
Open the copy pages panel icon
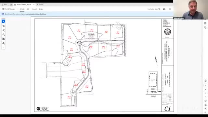[205, 28]
